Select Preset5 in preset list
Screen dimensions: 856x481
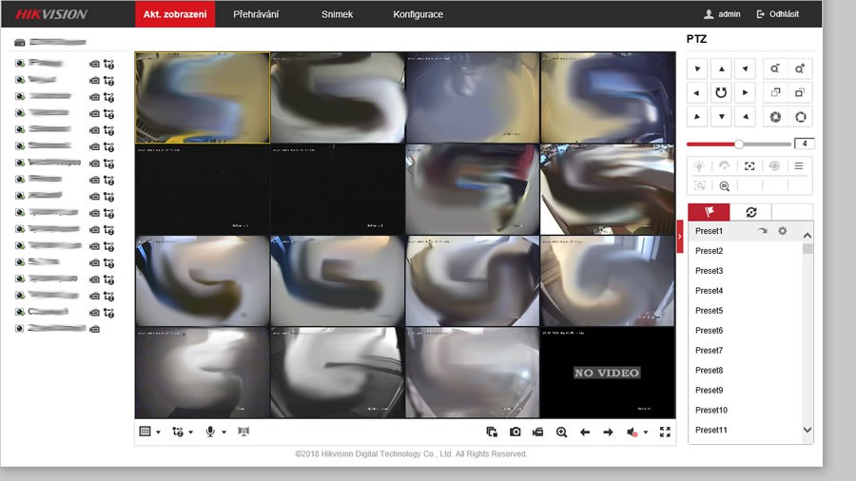[710, 311]
